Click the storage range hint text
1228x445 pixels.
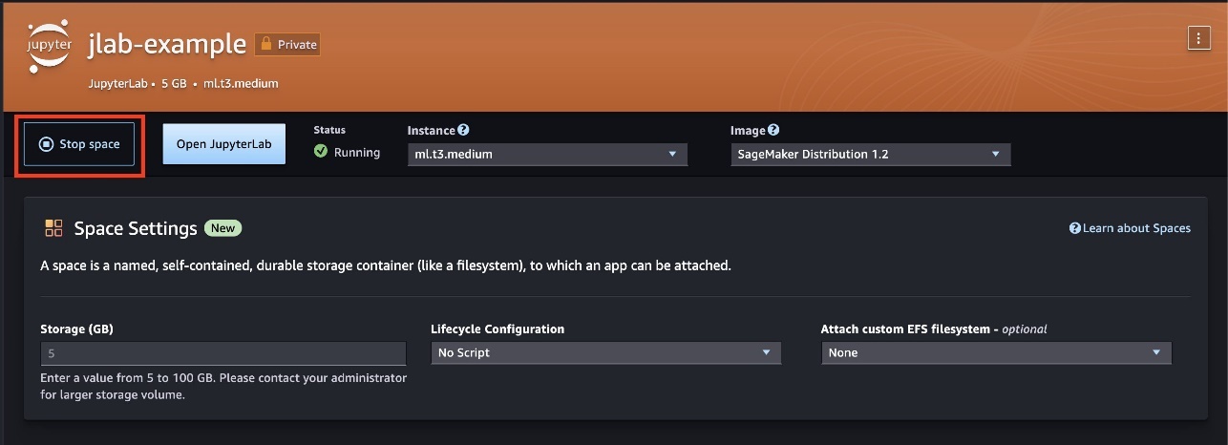pos(223,387)
